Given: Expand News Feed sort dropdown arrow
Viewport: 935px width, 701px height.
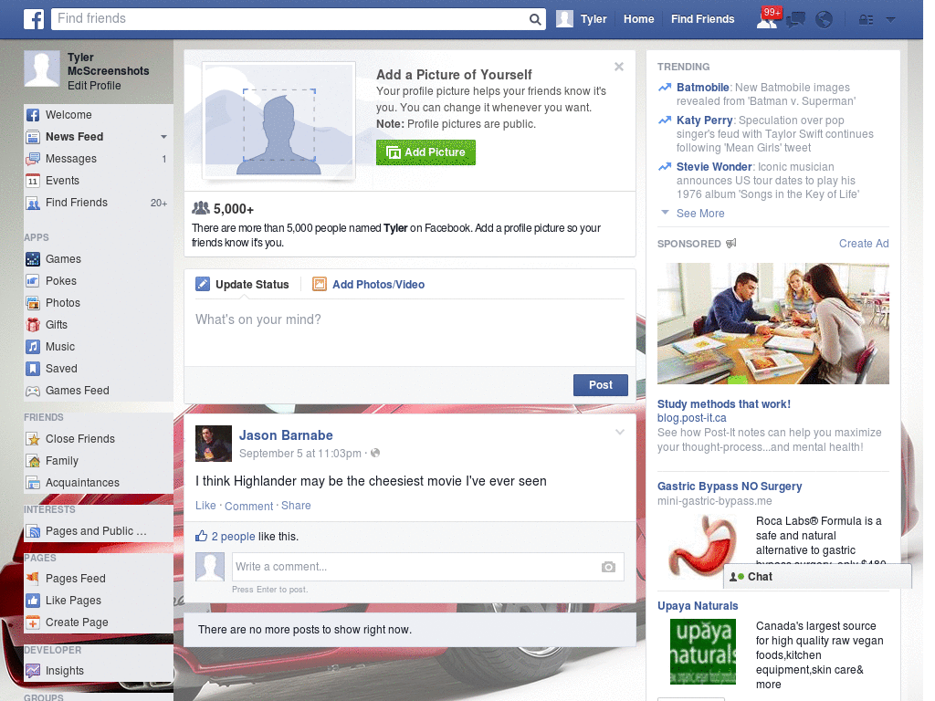Looking at the screenshot, I should coord(163,137).
